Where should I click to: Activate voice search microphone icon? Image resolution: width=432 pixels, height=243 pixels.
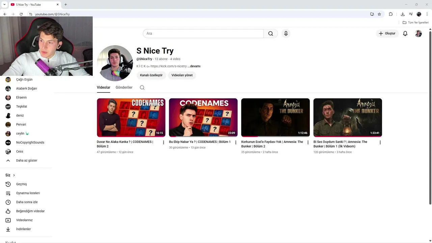pyautogui.click(x=286, y=33)
